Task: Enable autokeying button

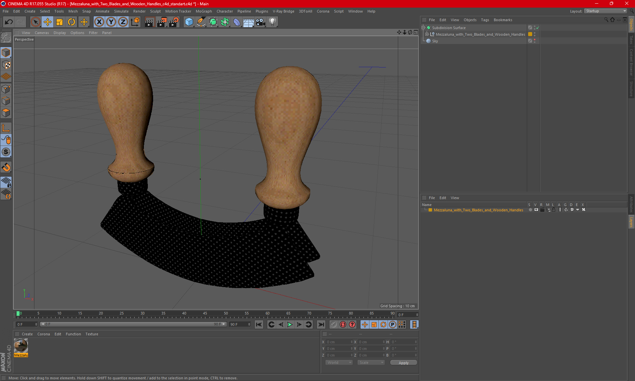Action: coord(343,324)
